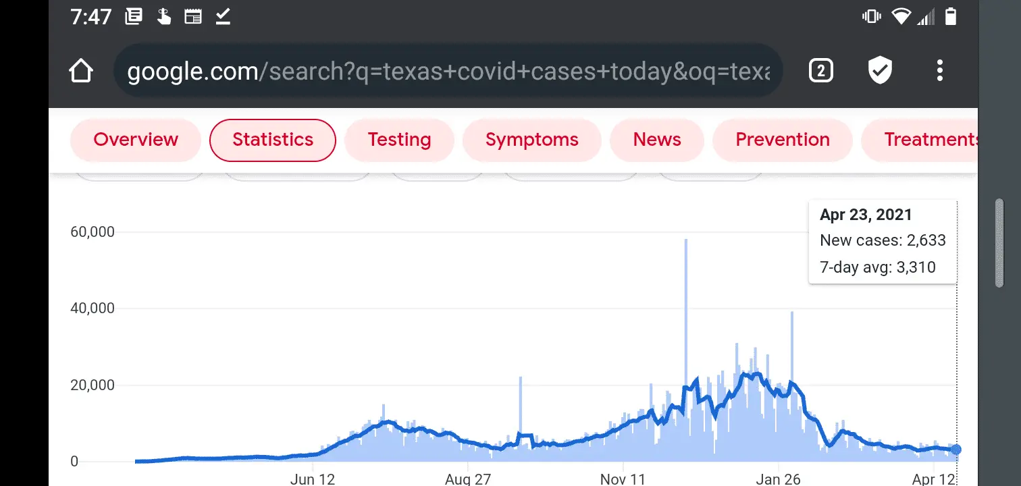Open the News tab

click(657, 140)
